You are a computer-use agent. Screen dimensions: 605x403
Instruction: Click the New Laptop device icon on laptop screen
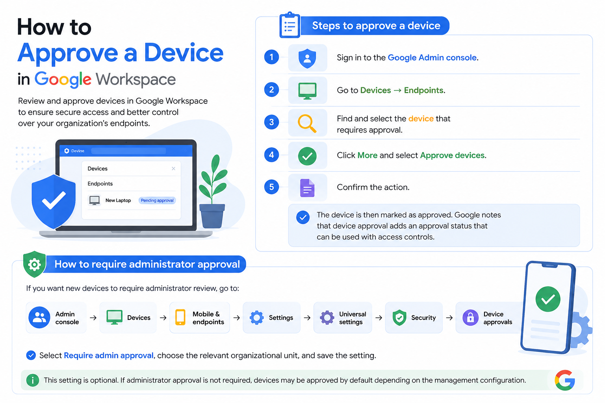tap(95, 200)
